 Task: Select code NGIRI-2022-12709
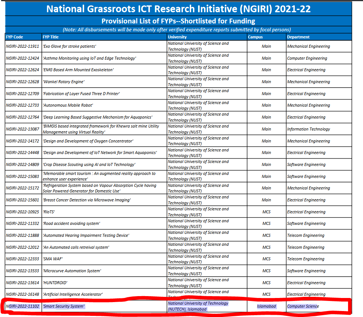tap(22, 94)
